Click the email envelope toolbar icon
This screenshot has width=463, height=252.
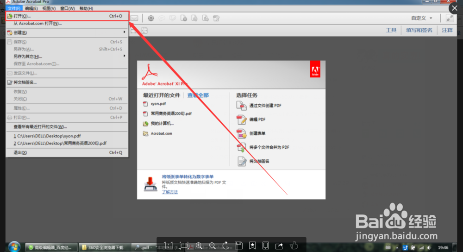134,19
